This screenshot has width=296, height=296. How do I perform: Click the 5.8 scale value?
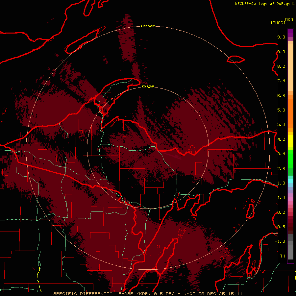tap(281, 110)
